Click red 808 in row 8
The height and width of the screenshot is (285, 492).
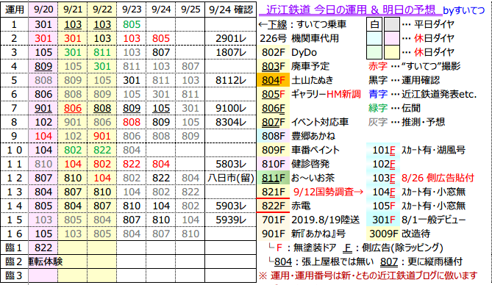pos(132,122)
